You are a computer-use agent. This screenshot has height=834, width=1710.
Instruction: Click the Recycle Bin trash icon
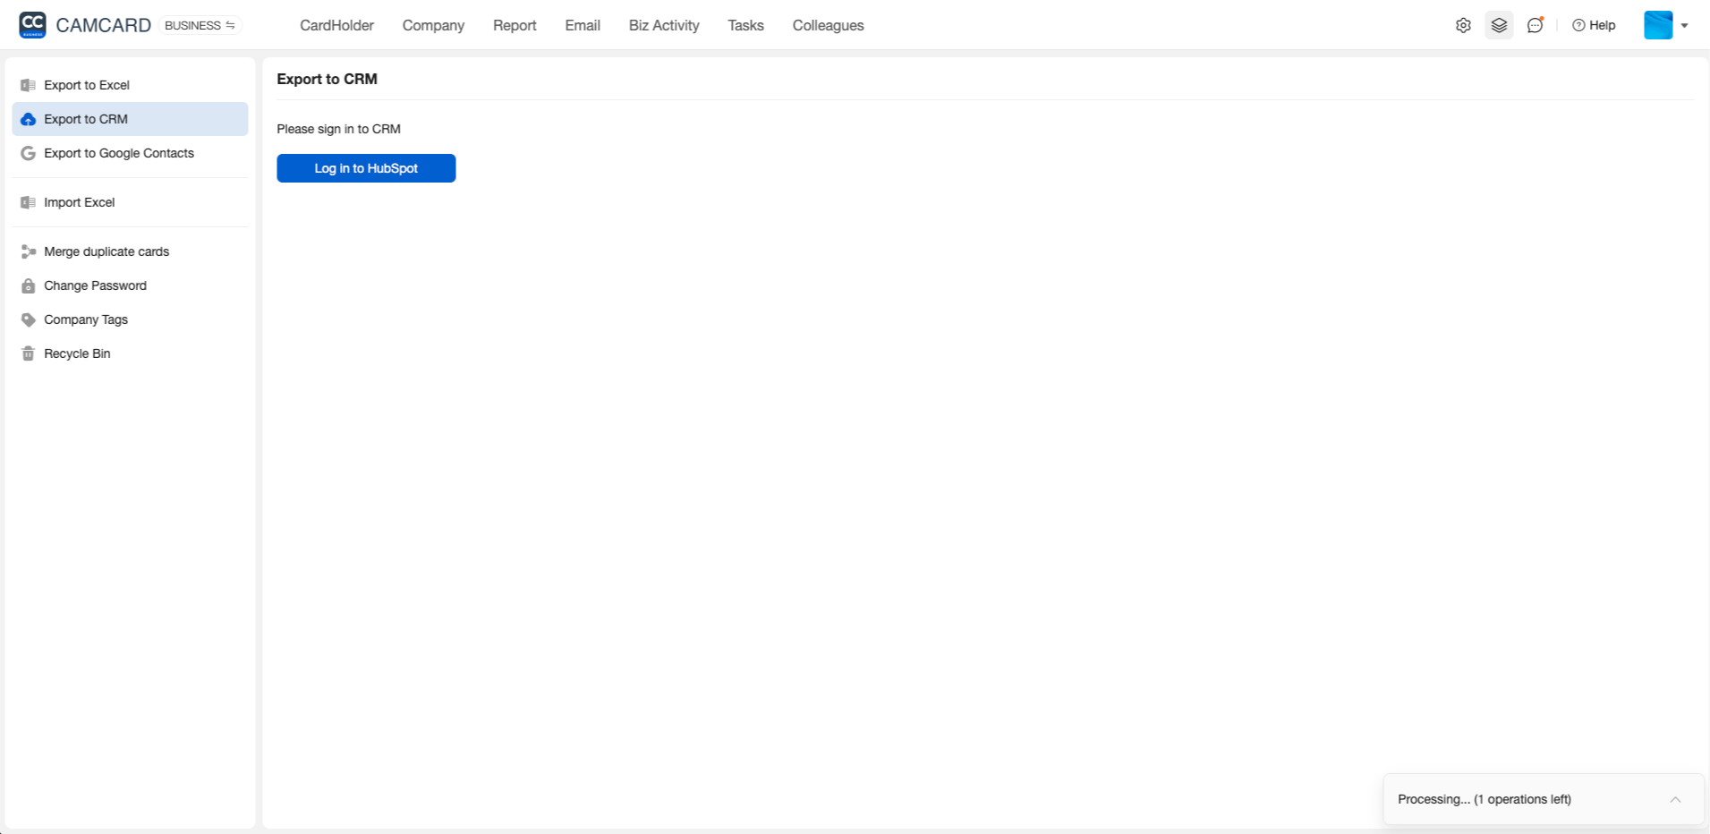click(x=28, y=353)
